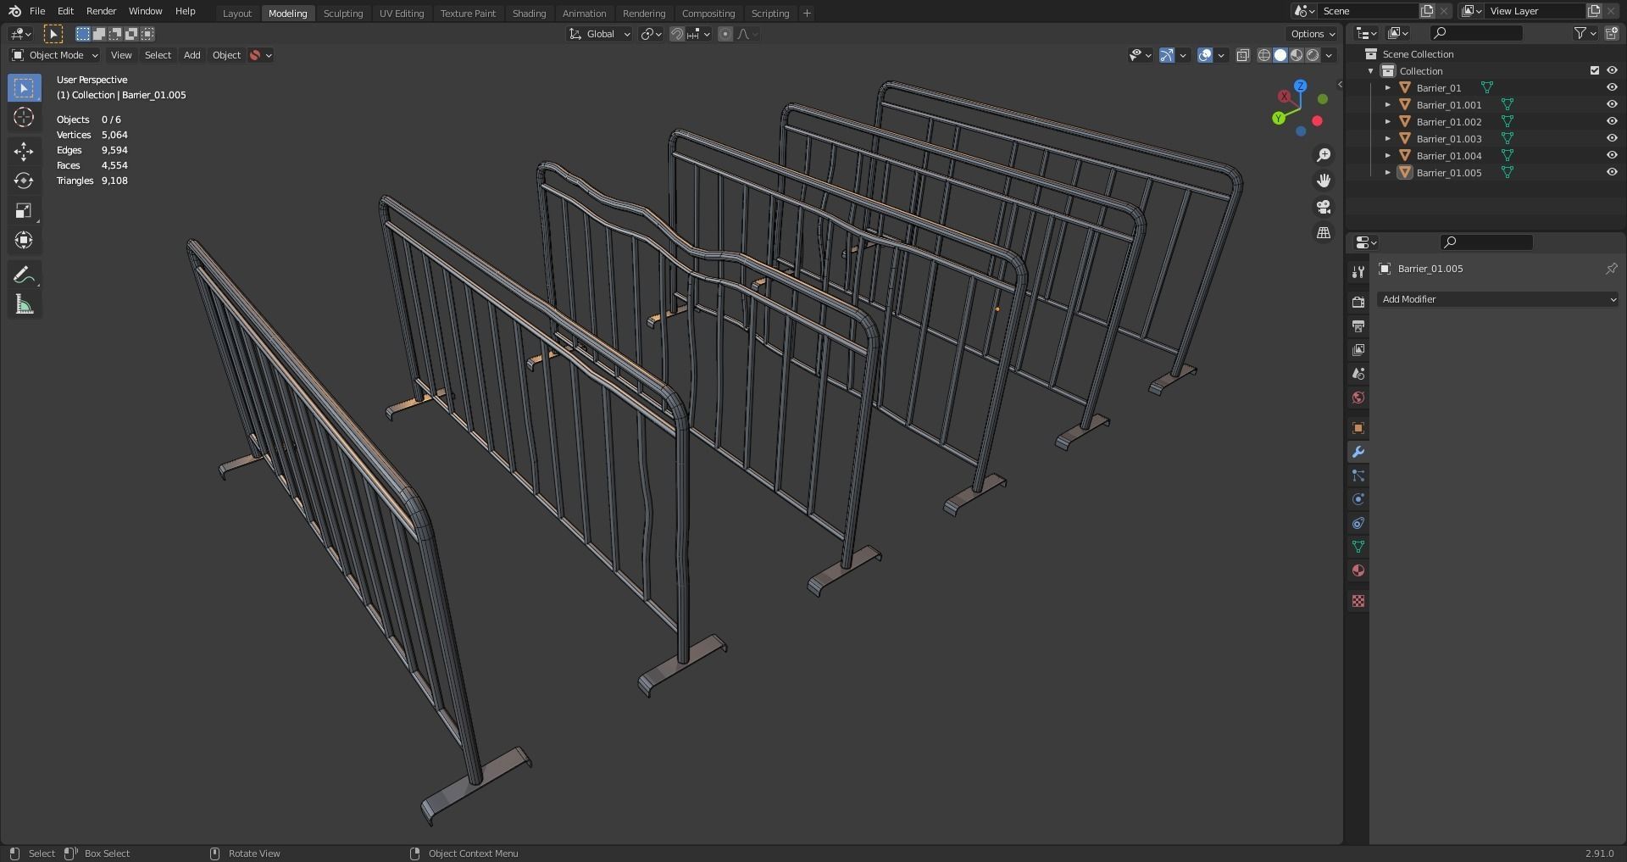Open the Render menu
The image size is (1627, 862).
(101, 11)
